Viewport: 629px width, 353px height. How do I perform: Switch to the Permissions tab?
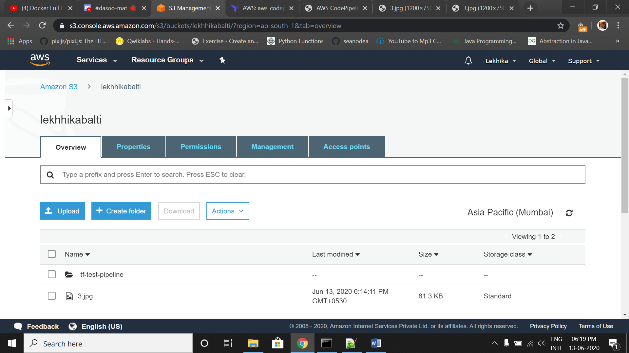click(x=201, y=147)
